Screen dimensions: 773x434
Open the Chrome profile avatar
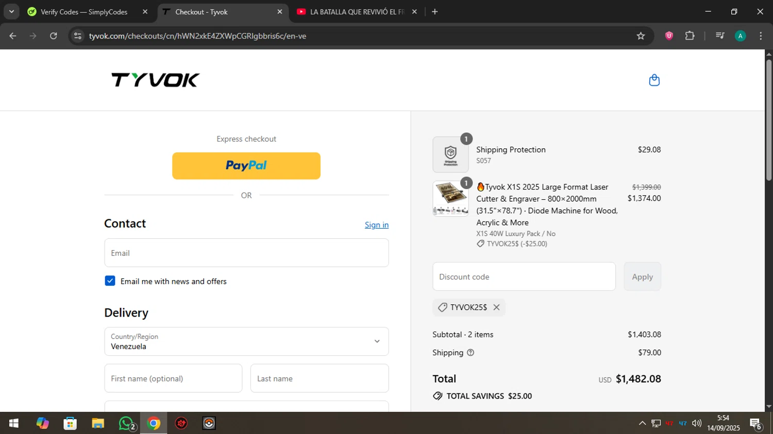740,36
